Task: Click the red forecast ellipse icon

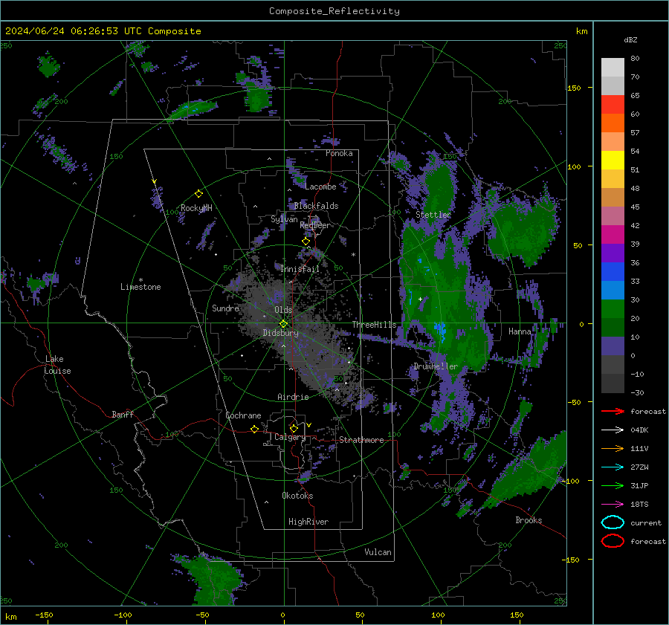Action: click(613, 541)
